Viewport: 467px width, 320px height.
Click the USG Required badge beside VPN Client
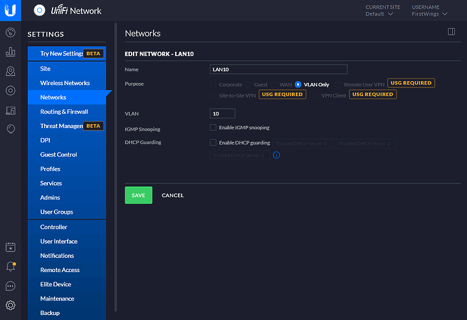[x=372, y=94]
